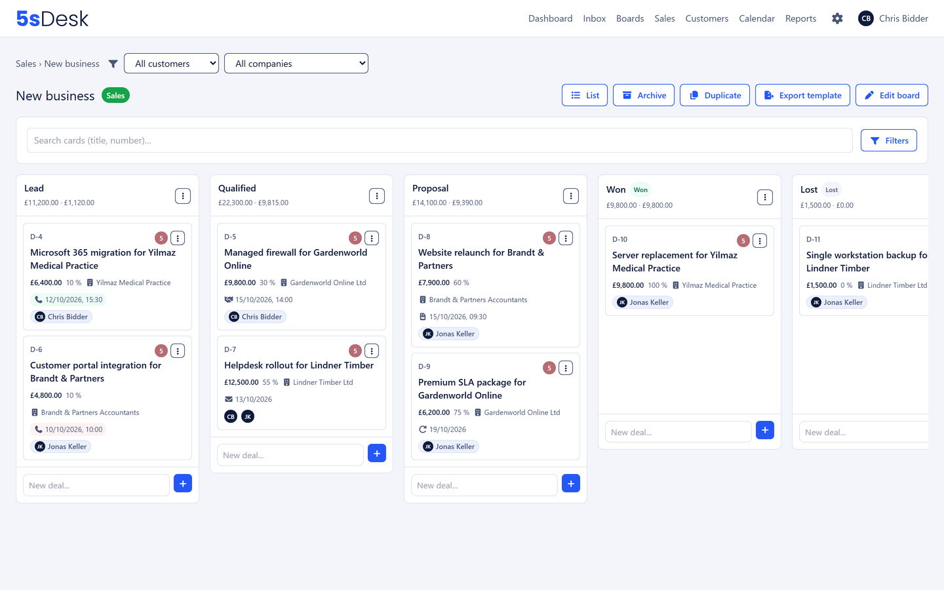
Task: Open the Qualified column options menu
Action: click(377, 196)
